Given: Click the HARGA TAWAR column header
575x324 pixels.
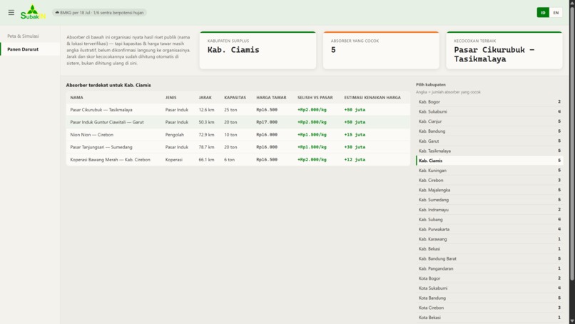Looking at the screenshot, I should tap(271, 98).
